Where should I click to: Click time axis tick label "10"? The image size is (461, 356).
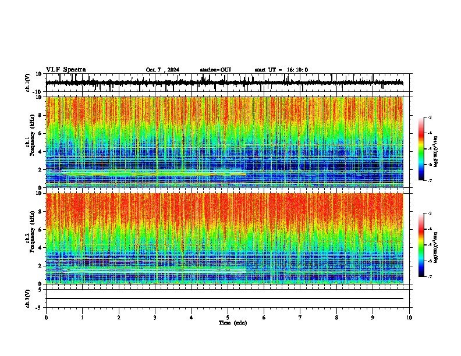(x=409, y=318)
